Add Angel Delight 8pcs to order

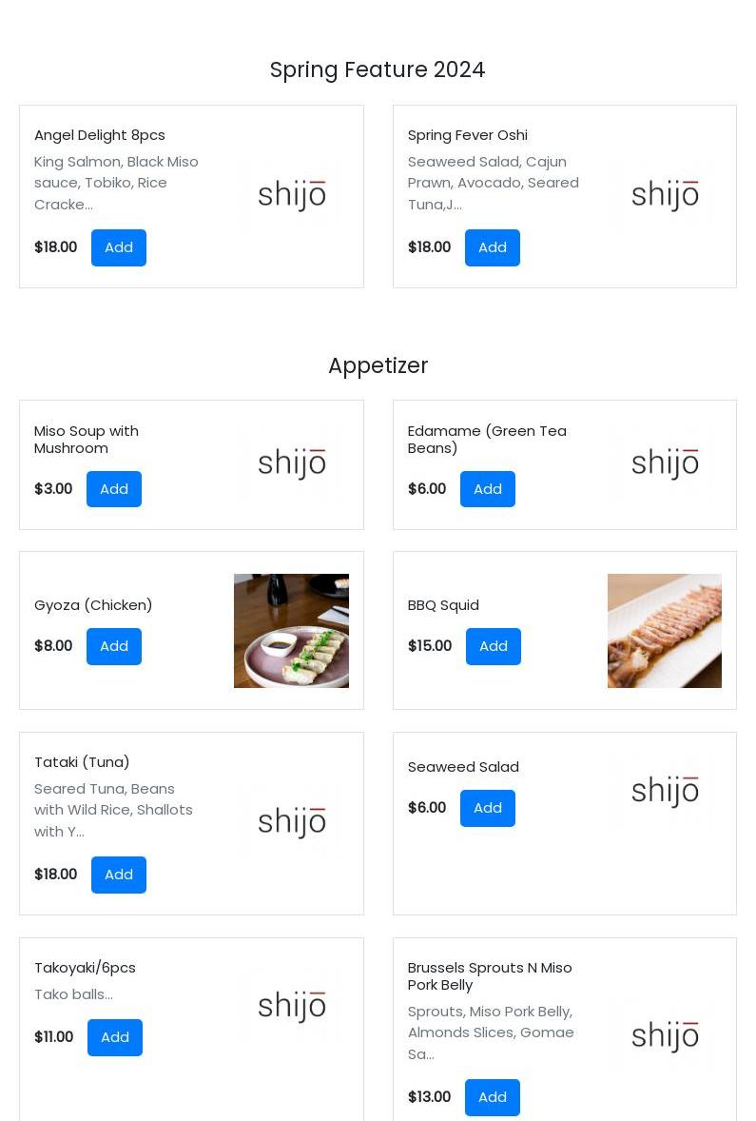(x=119, y=247)
